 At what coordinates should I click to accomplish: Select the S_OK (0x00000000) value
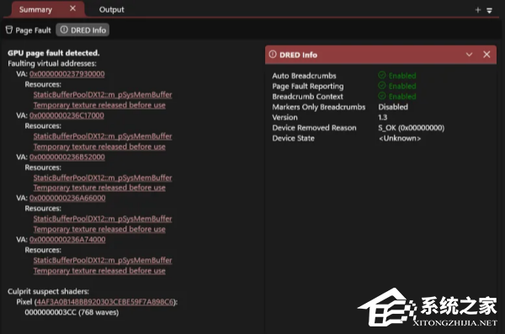pyautogui.click(x=412, y=128)
